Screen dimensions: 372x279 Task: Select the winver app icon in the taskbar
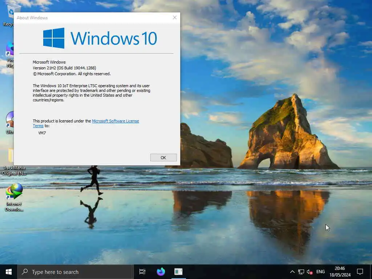coord(178,272)
